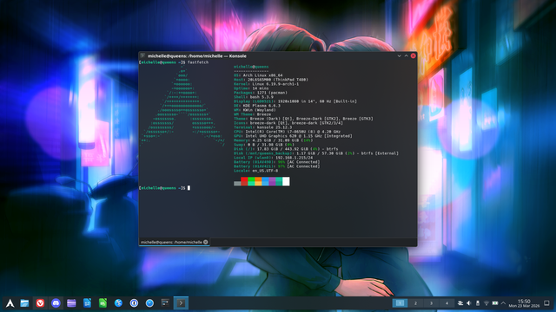556x312 pixels.
Task: Activate the Konsole icon in the taskbar
Action: (181, 303)
